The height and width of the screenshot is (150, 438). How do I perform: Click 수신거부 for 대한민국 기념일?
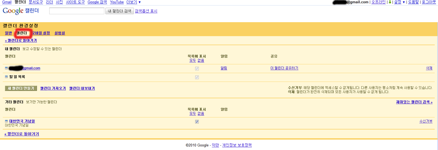[x=426, y=121]
